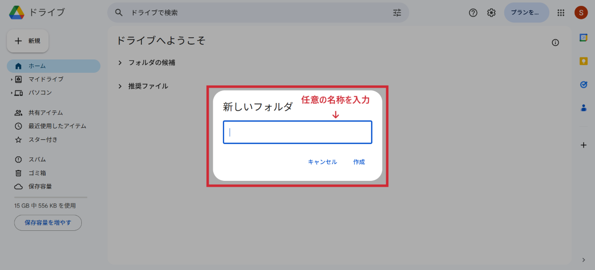Image resolution: width=595 pixels, height=270 pixels.
Task: Open the settings gear icon
Action: [x=491, y=13]
